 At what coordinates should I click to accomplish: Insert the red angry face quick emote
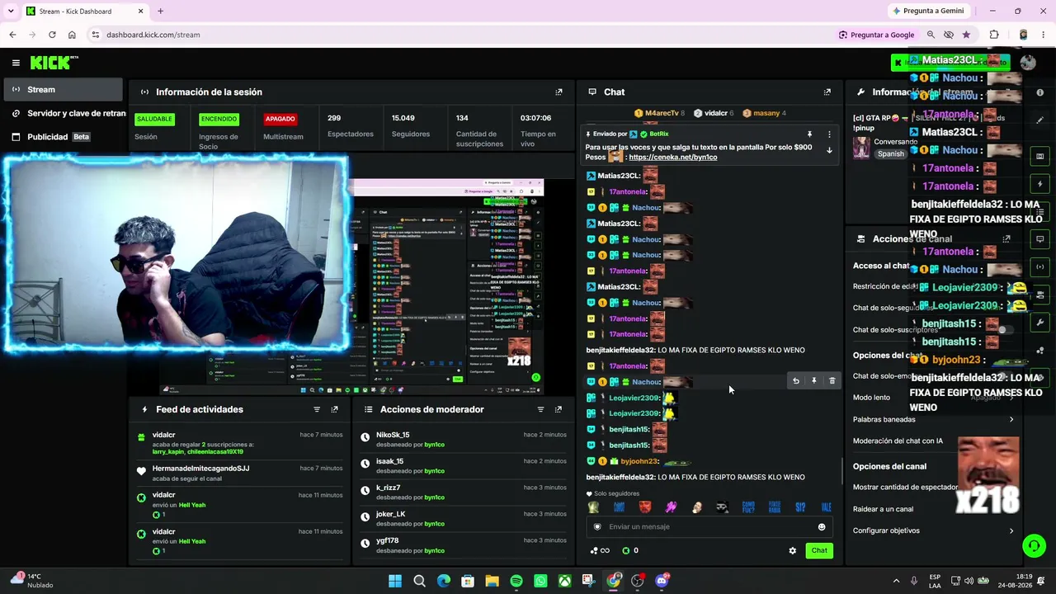pos(645,507)
